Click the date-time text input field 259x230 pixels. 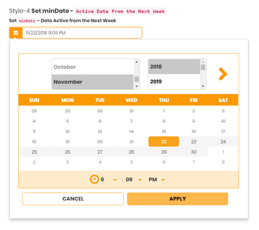coord(82,33)
